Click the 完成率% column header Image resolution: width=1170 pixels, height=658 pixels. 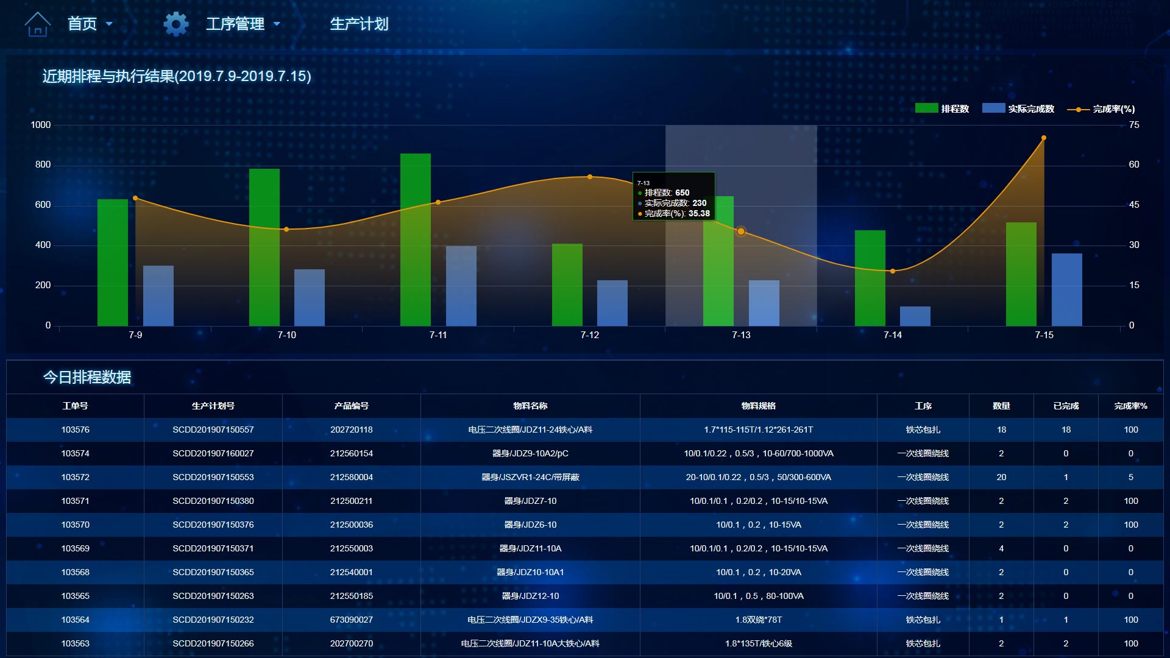[1130, 406]
